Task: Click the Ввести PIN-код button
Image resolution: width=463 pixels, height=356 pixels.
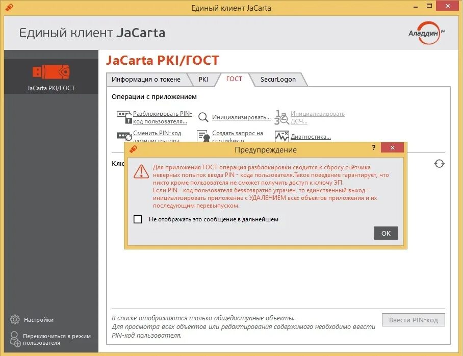Action: click(413, 320)
